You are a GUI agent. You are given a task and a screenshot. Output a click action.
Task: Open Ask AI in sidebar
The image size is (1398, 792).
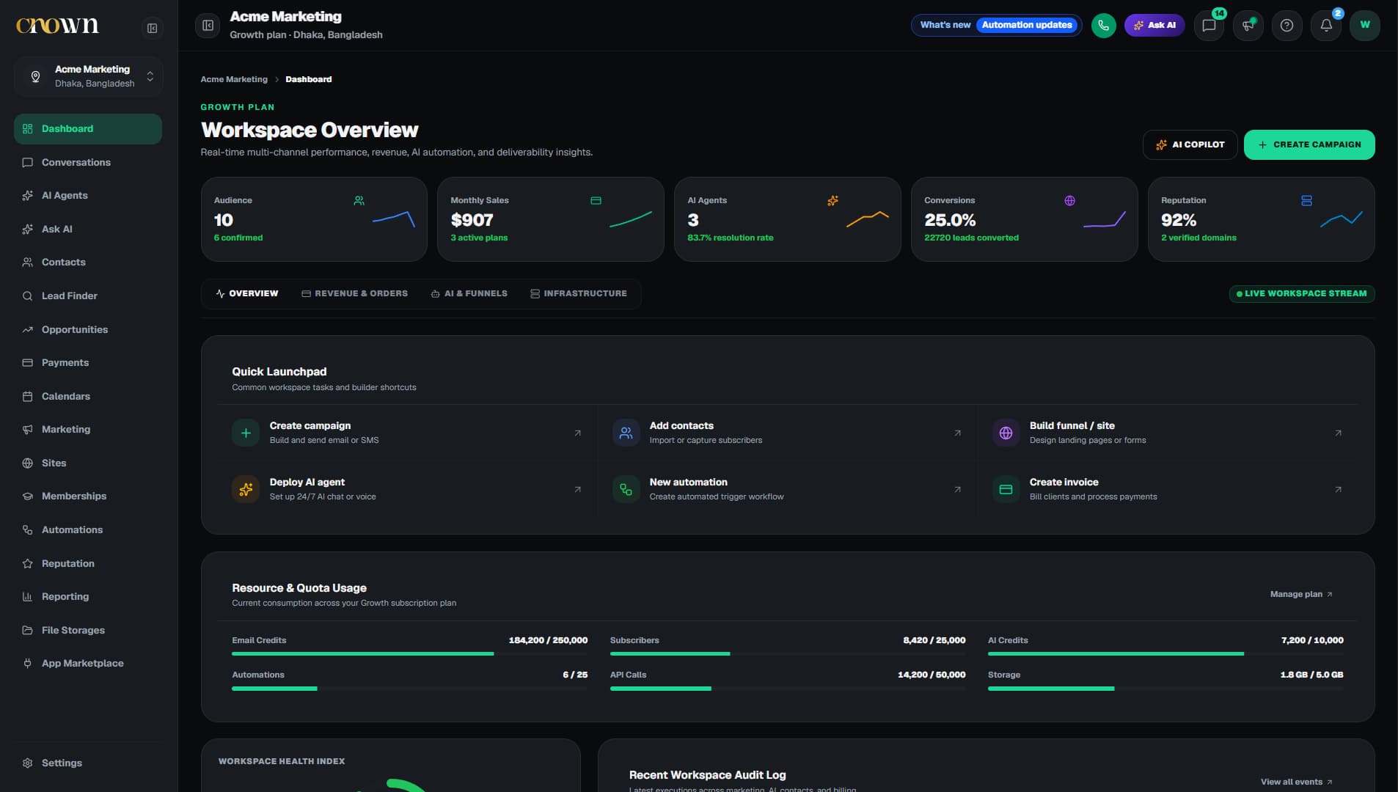pyautogui.click(x=88, y=229)
